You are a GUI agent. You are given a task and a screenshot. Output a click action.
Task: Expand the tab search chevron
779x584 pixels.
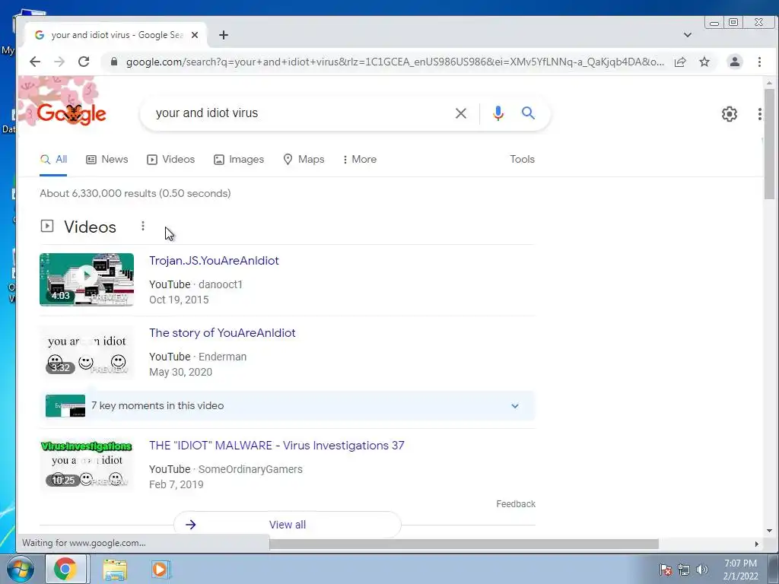pos(688,35)
